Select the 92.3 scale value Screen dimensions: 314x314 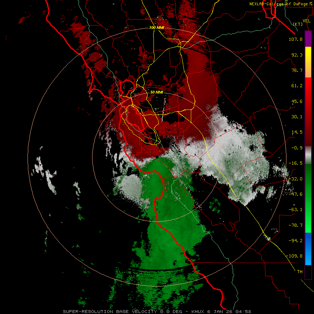297,55
